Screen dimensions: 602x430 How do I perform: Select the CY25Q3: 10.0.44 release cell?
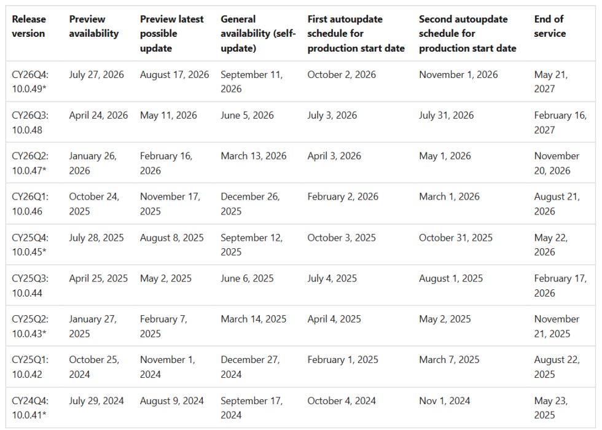coord(29,285)
